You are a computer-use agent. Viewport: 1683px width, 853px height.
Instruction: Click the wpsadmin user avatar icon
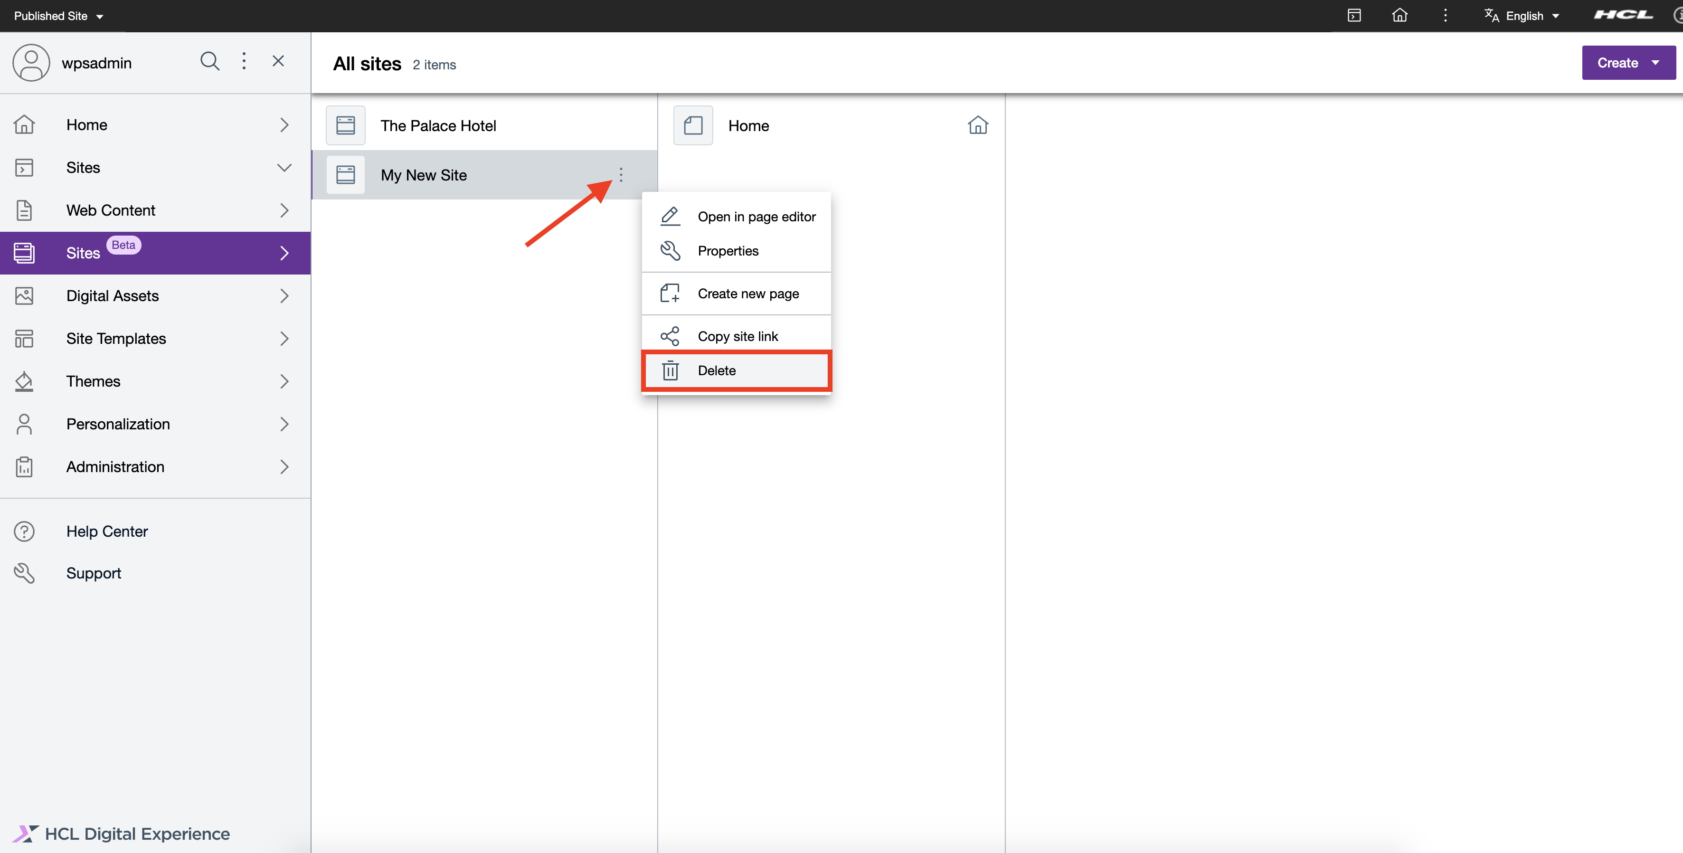pyautogui.click(x=31, y=63)
